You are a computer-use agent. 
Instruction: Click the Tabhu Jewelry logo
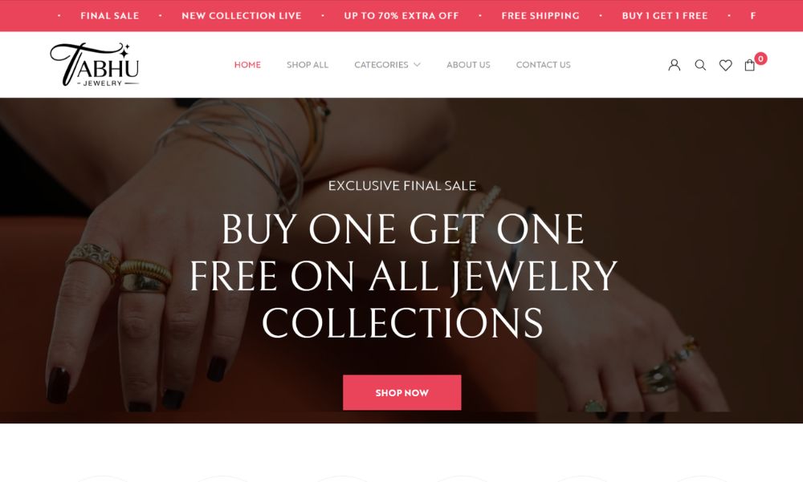coord(95,64)
